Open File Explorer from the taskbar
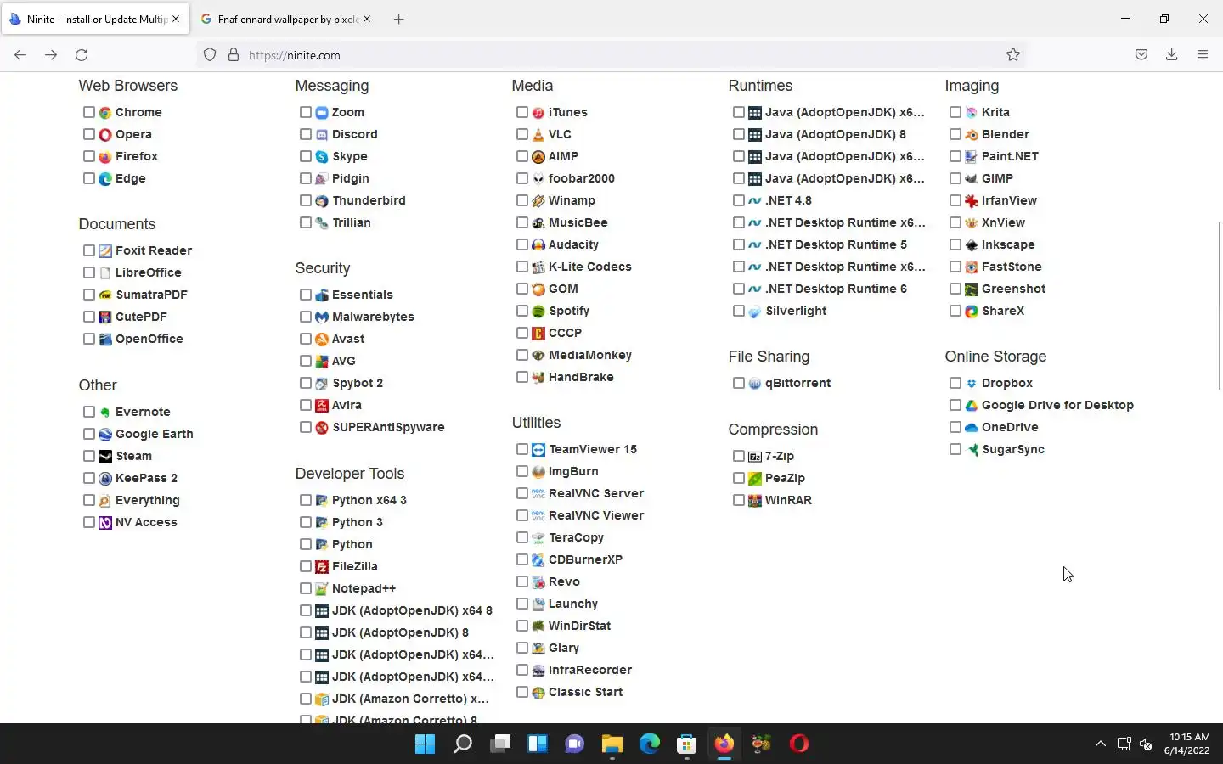This screenshot has width=1223, height=764. coord(612,744)
